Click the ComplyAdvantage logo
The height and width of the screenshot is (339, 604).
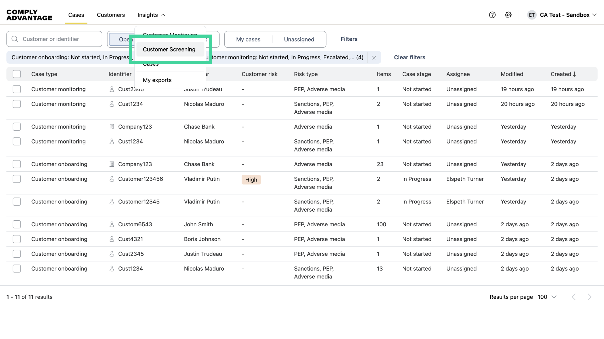(29, 15)
